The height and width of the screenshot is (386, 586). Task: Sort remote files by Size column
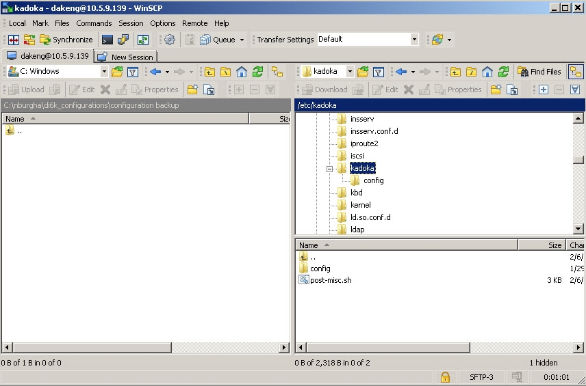(x=542, y=245)
